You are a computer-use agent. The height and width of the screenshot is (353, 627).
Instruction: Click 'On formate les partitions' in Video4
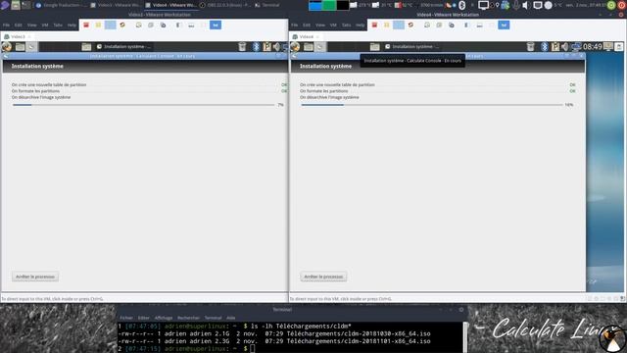324,91
